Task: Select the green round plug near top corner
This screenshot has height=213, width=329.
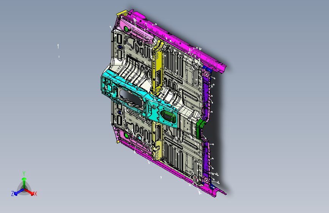Action: (x=126, y=29)
